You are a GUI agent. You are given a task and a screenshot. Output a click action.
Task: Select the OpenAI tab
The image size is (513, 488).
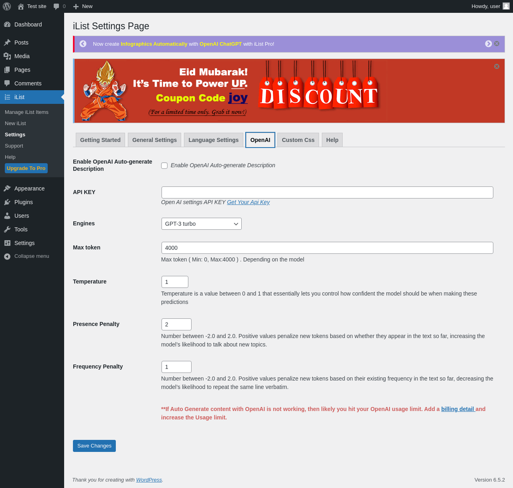coord(260,140)
